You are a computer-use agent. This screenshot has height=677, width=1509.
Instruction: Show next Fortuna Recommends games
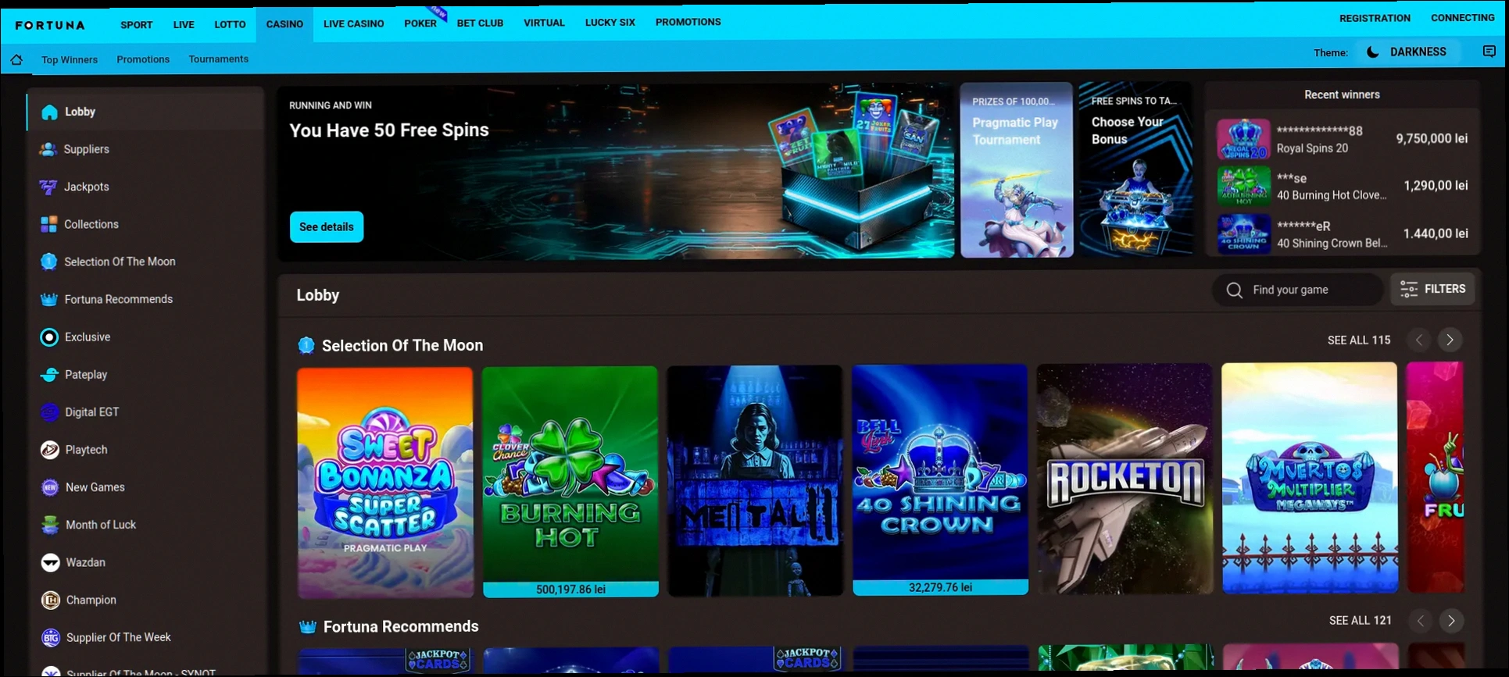(x=1451, y=621)
